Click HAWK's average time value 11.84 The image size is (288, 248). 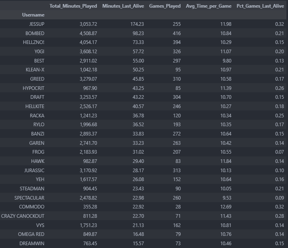(x=226, y=161)
